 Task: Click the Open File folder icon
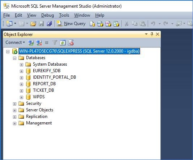point(33,24)
